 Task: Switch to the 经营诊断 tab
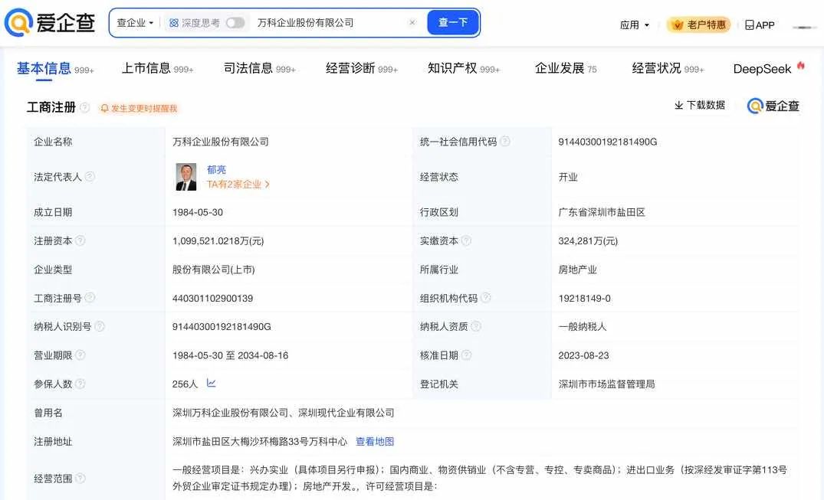pos(362,68)
